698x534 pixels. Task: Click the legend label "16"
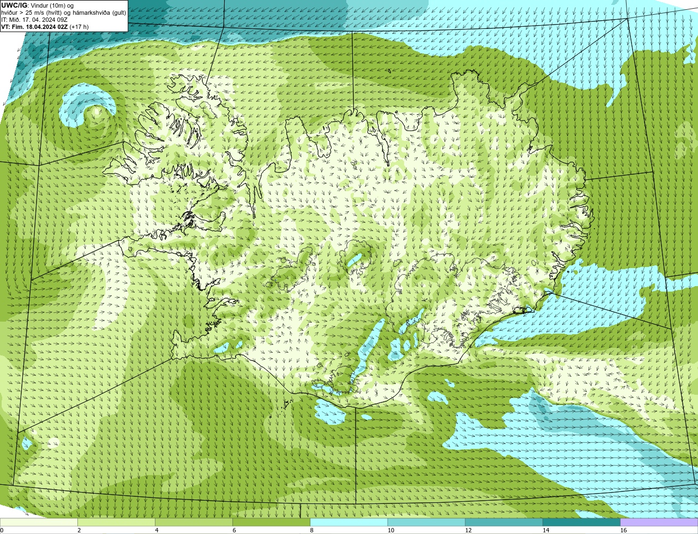(623, 530)
